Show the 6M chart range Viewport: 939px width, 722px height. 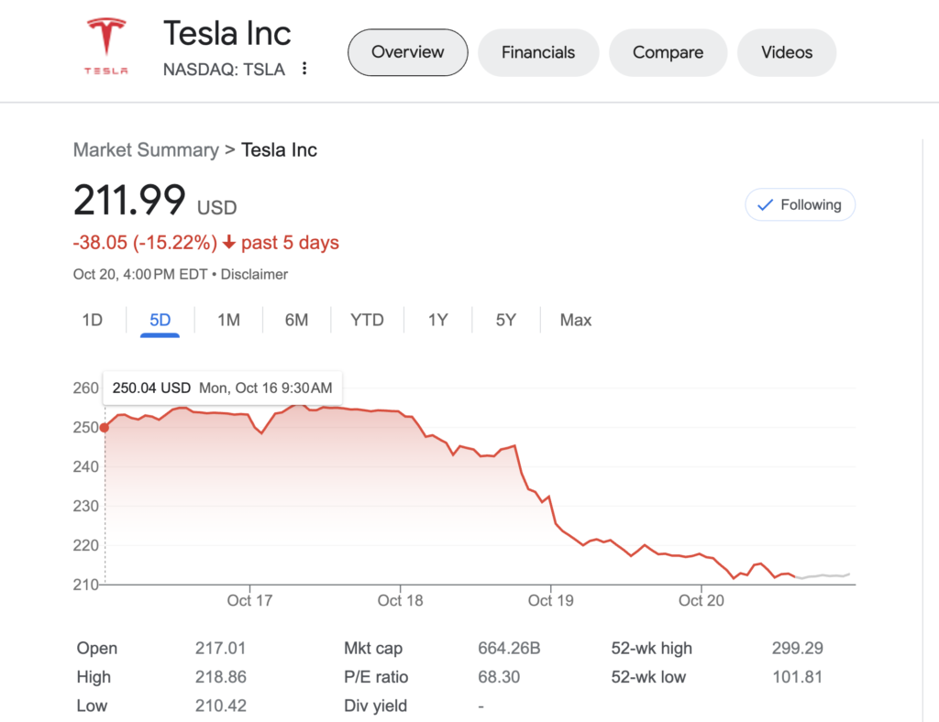click(296, 320)
